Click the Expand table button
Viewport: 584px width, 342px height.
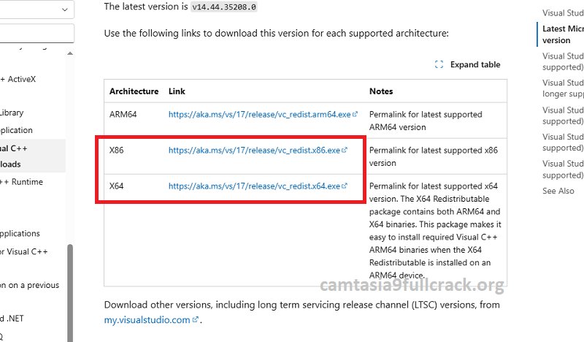(467, 64)
